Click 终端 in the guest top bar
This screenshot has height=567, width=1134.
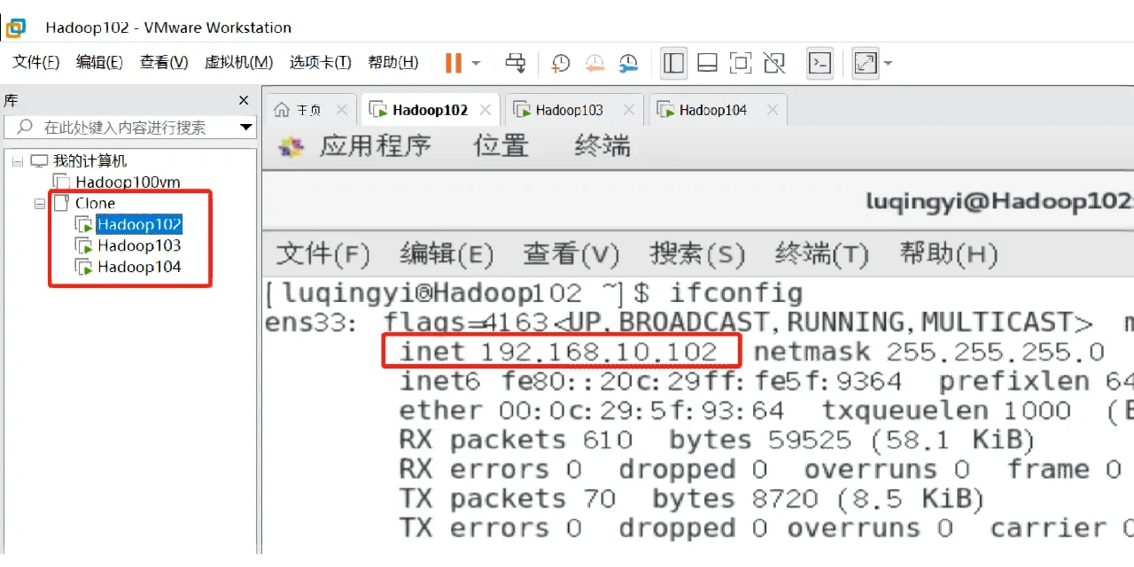[x=602, y=146]
